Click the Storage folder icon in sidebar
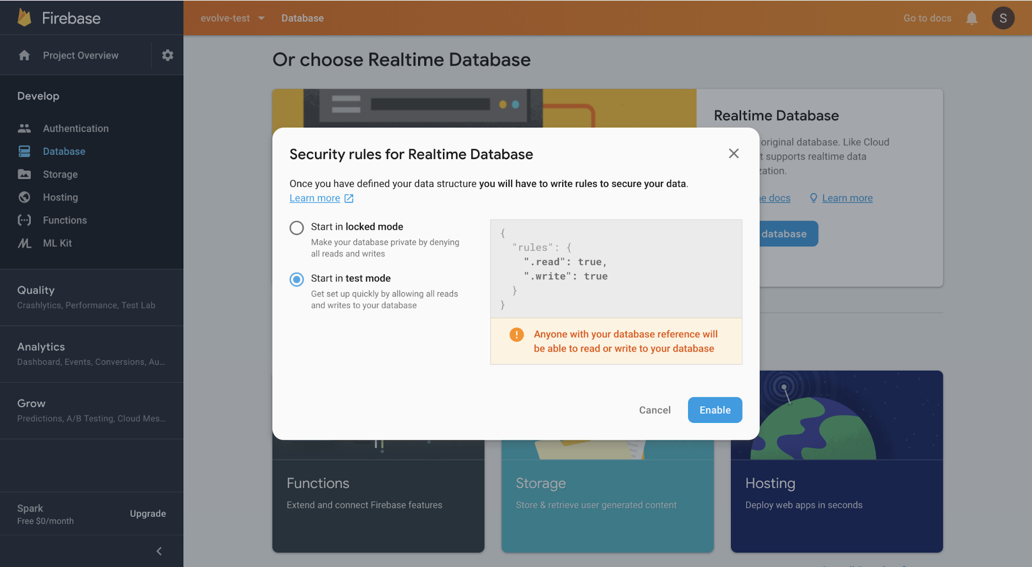Viewport: 1032px width, 567px height. [24, 174]
